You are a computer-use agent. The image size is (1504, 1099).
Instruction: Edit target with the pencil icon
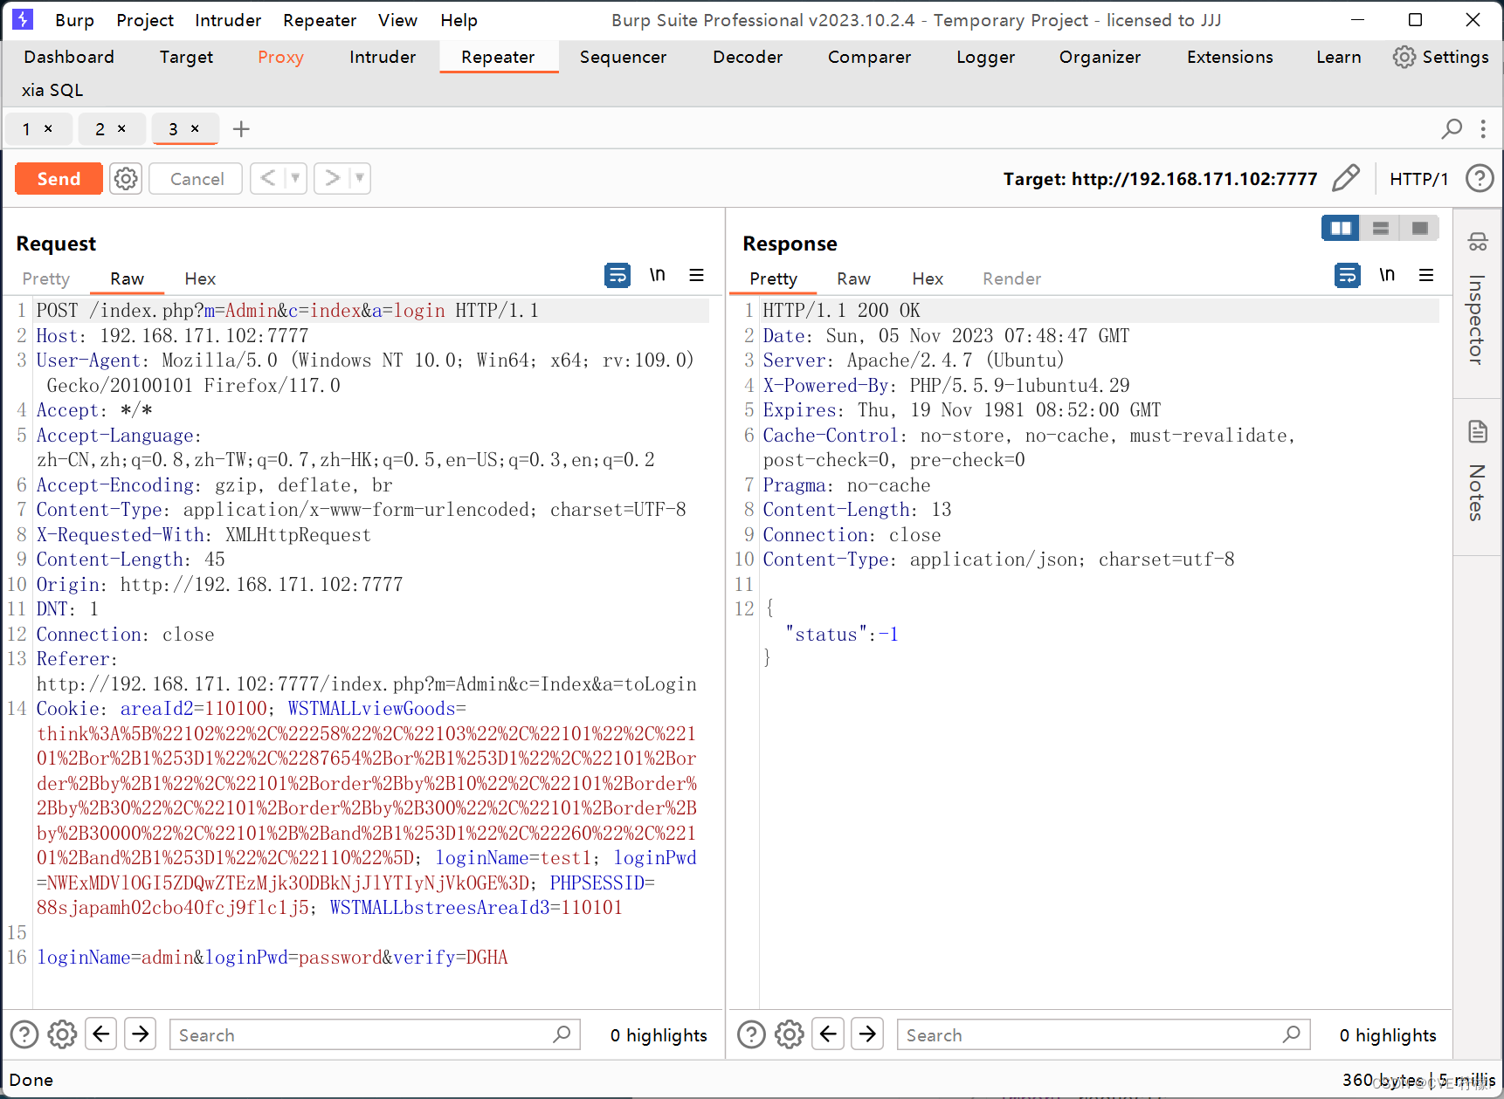(x=1346, y=178)
